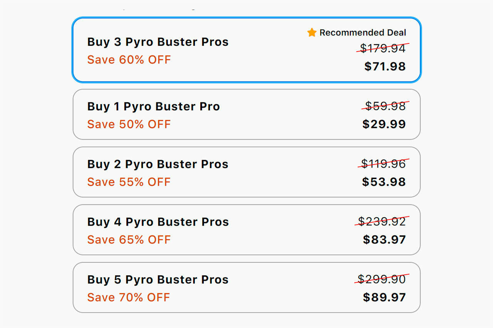Click the $83.97 price

pos(384,239)
